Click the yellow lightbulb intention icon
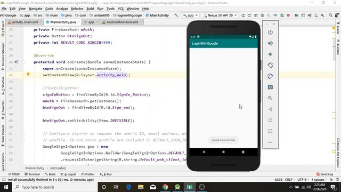Screen dimensions: 341x192 pos(28,75)
